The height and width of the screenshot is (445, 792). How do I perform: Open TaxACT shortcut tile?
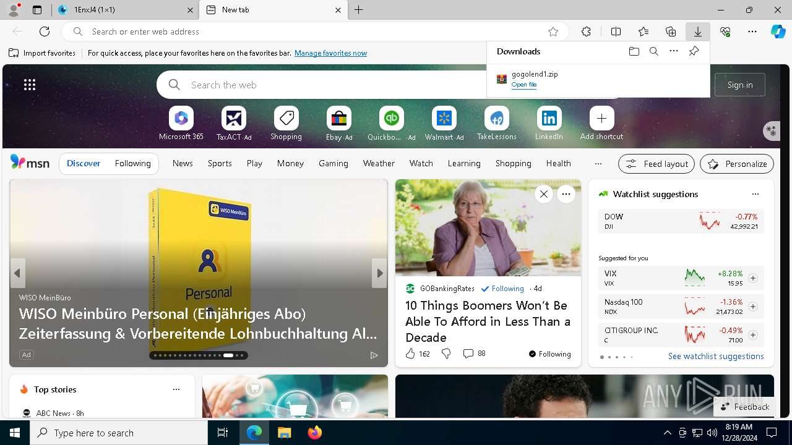pos(234,123)
